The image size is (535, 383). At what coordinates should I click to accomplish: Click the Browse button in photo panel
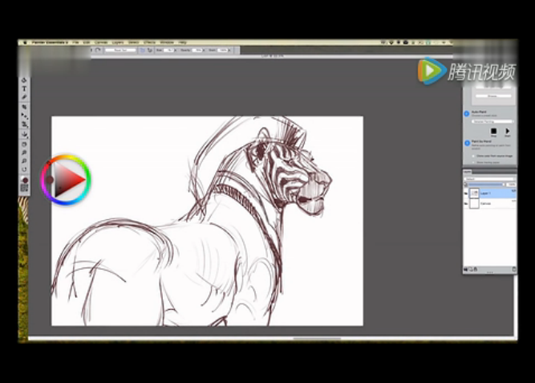pyautogui.click(x=492, y=96)
